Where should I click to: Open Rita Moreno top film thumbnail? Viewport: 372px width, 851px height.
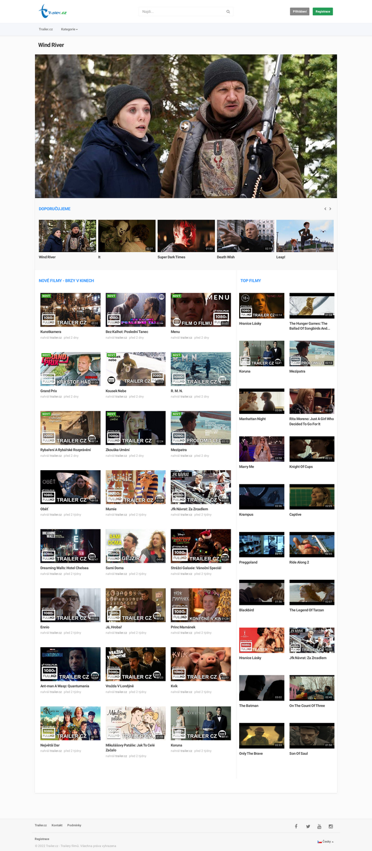click(312, 401)
